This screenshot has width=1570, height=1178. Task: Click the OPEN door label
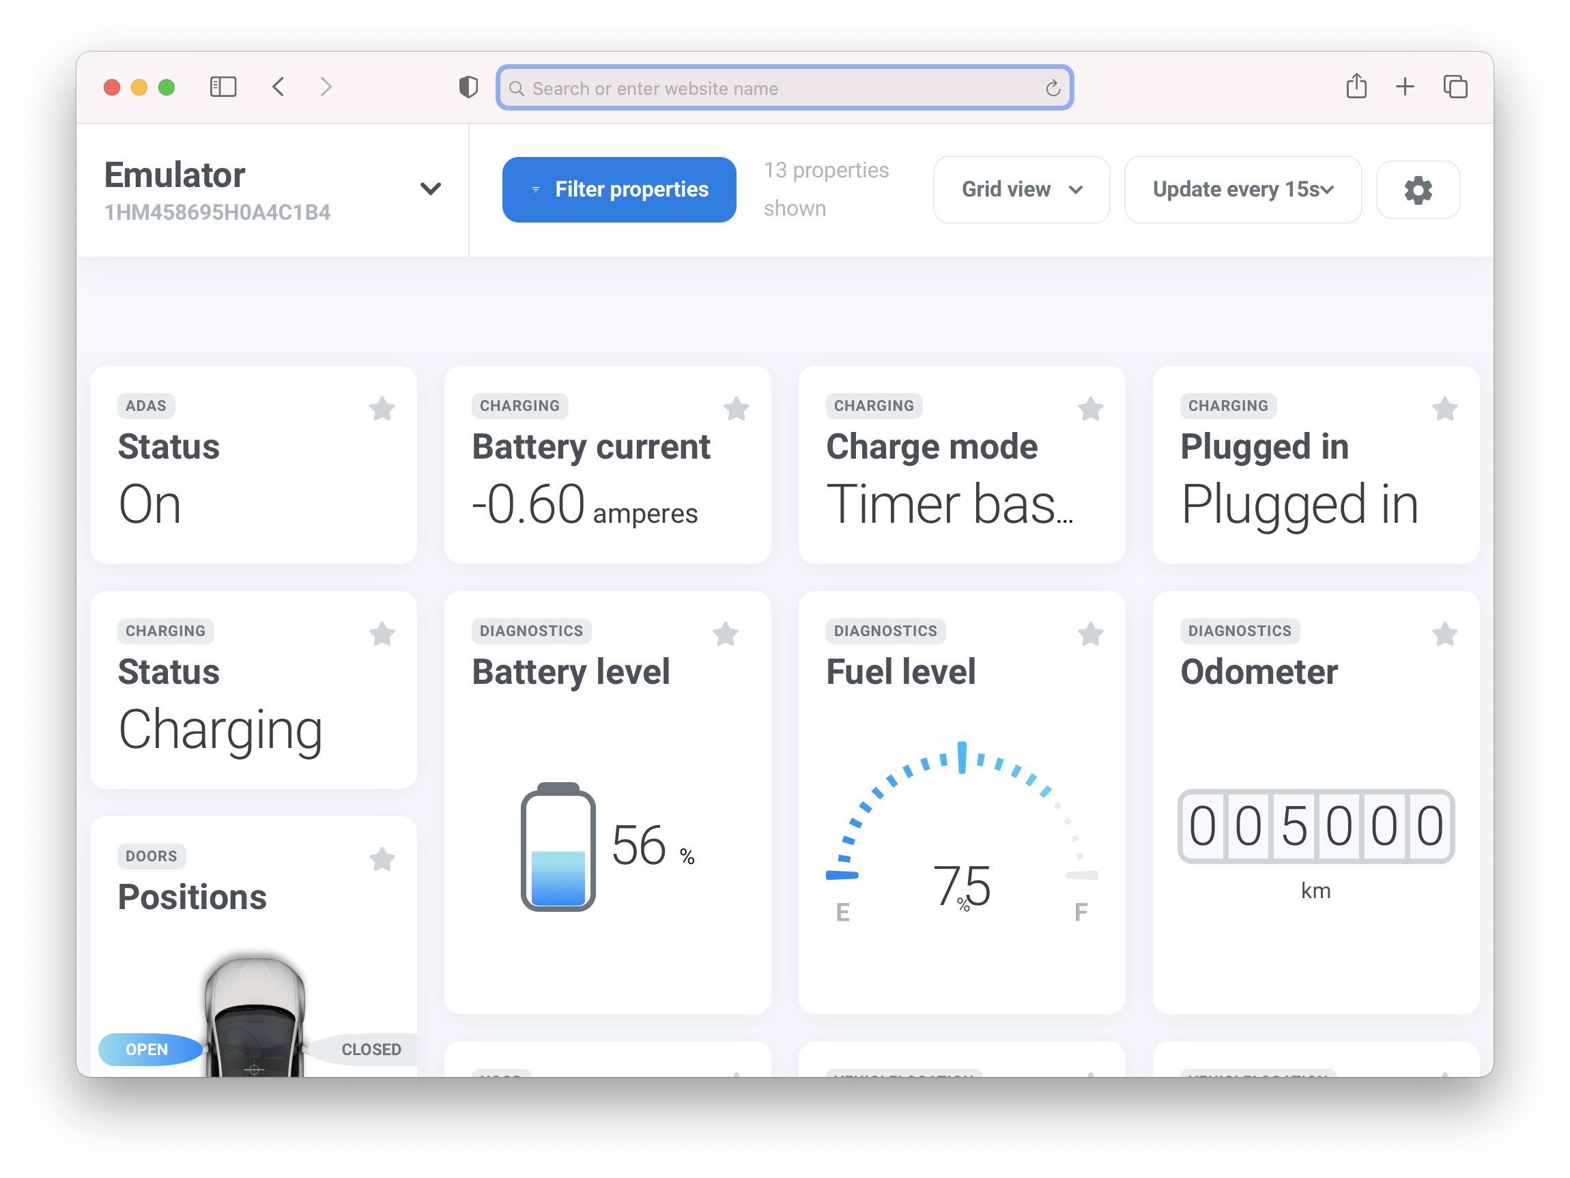click(147, 1049)
